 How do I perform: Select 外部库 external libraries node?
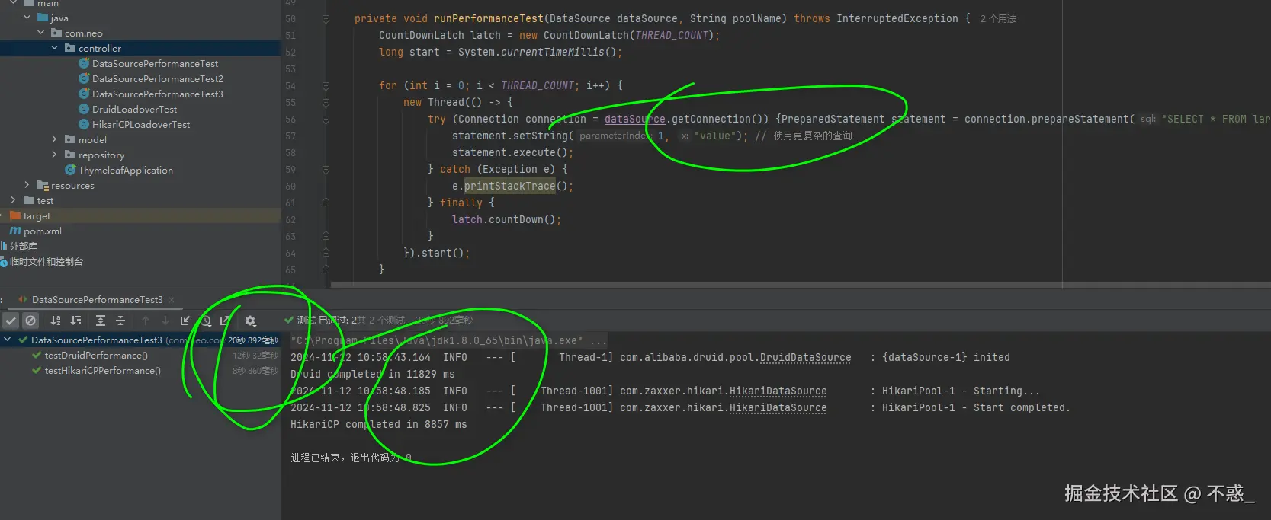(x=23, y=246)
